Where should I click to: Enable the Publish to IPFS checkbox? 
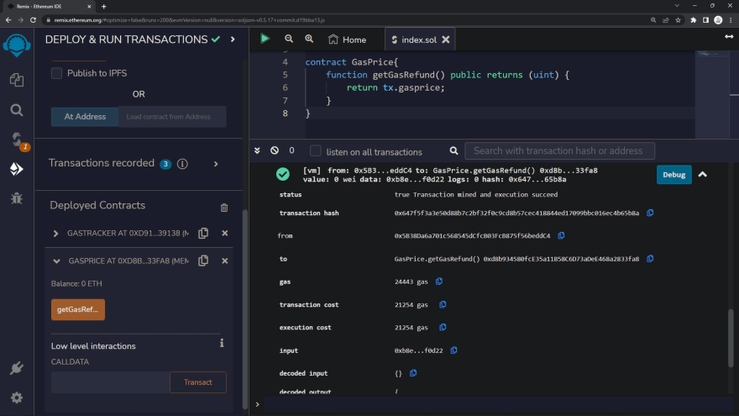tap(57, 73)
